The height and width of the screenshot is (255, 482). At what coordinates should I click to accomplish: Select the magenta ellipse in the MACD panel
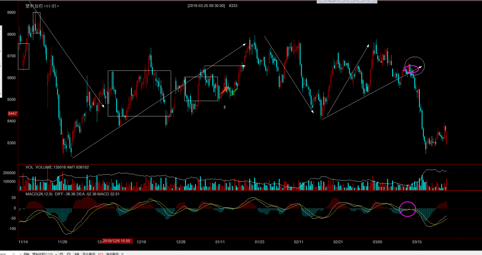tap(408, 209)
